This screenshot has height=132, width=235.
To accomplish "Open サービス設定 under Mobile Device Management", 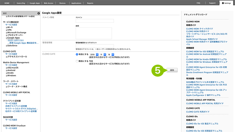I will [x=11, y=65].
